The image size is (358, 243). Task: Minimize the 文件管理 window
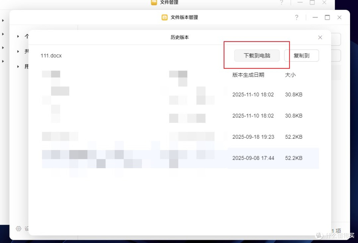click(x=300, y=3)
